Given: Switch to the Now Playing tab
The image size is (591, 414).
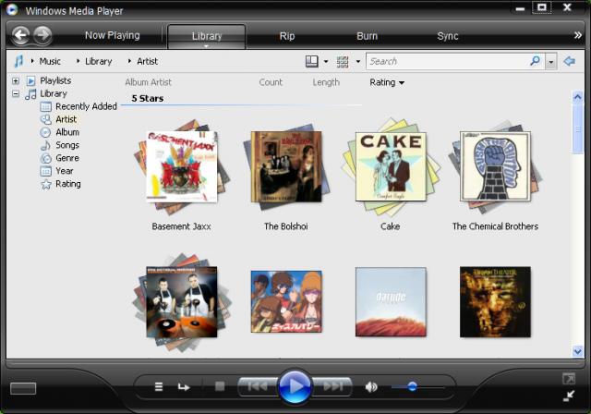Looking at the screenshot, I should 113,35.
